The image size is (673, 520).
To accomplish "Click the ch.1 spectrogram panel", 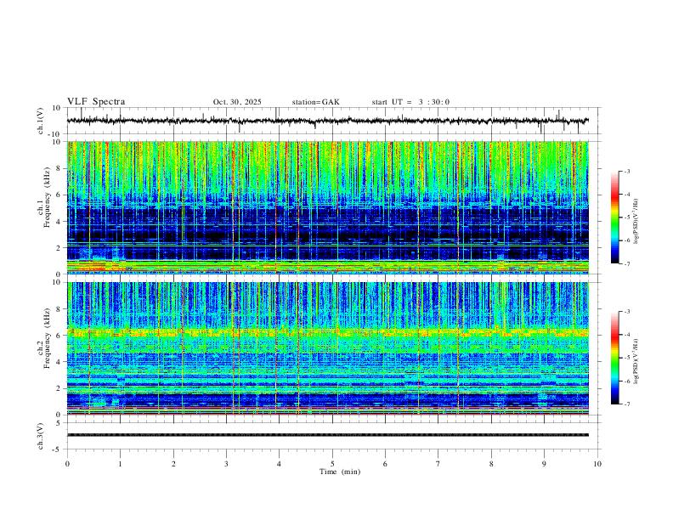I will pos(327,207).
